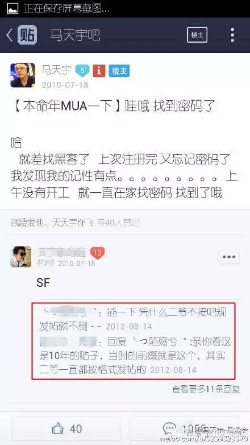Image resolution: width=250 pixels, height=445 pixels.
Task: Open the 马天宇 username link
Action: [56, 70]
